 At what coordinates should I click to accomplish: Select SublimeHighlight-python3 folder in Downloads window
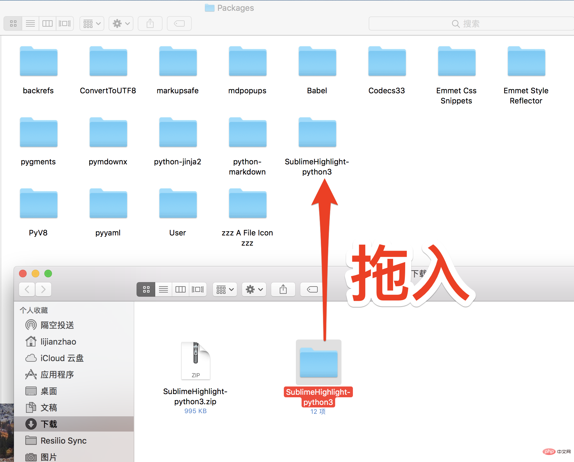[319, 362]
